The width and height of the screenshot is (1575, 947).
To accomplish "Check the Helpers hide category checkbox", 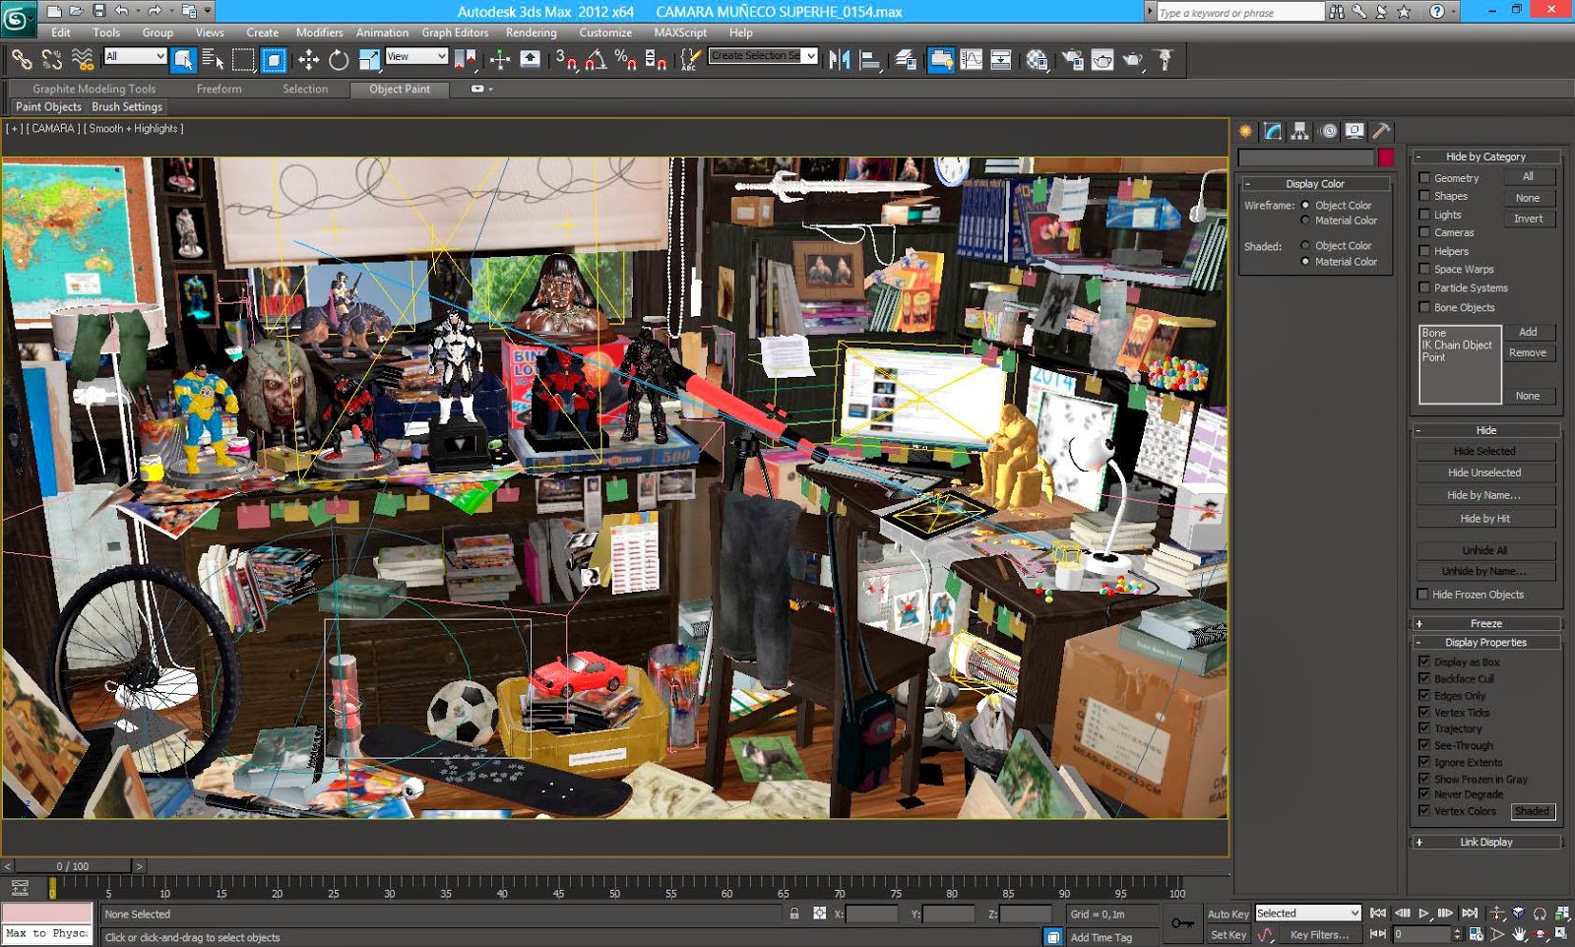I will tap(1423, 251).
